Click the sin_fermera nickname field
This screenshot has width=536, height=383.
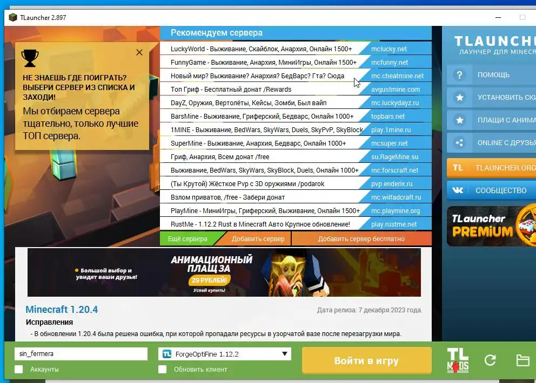click(x=81, y=354)
